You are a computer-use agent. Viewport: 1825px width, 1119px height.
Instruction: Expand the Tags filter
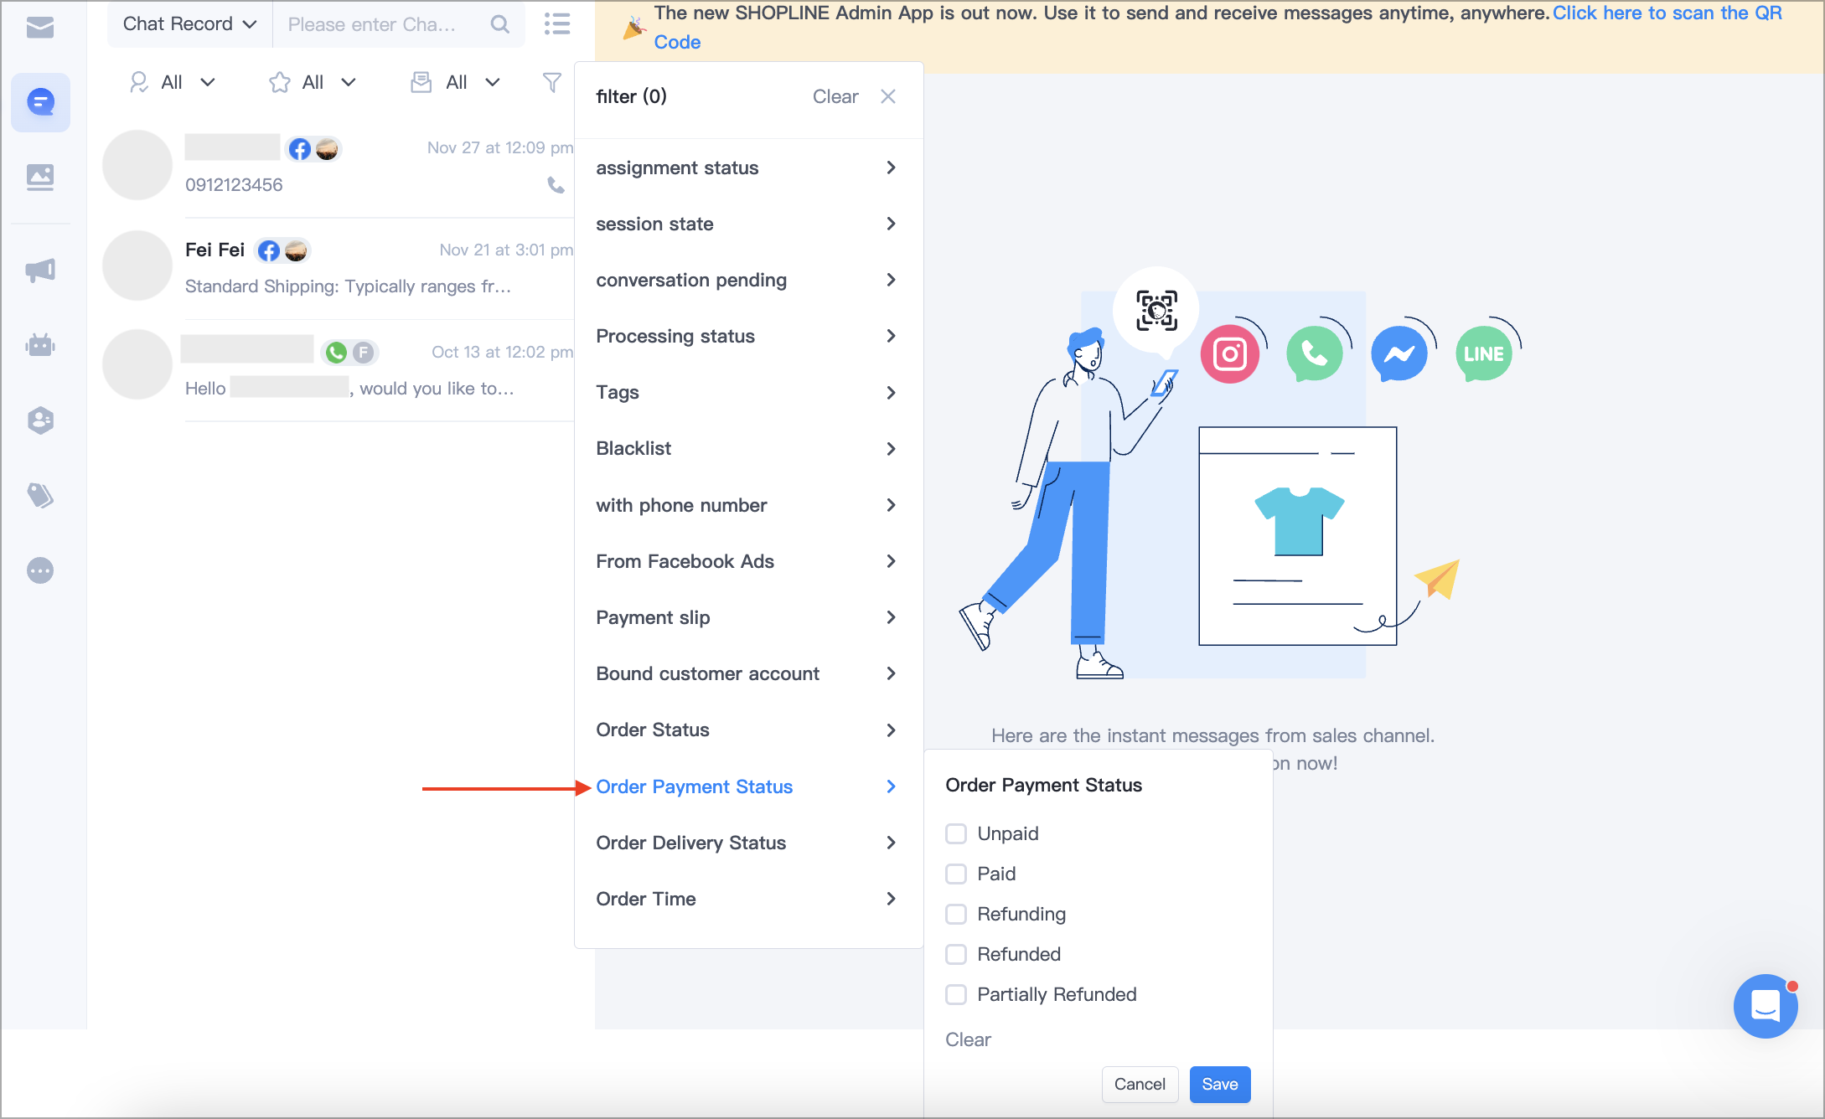748,392
